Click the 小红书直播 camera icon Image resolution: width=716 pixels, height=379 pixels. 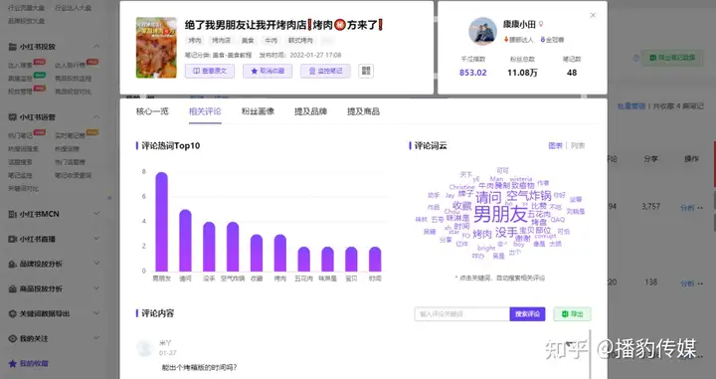12,239
